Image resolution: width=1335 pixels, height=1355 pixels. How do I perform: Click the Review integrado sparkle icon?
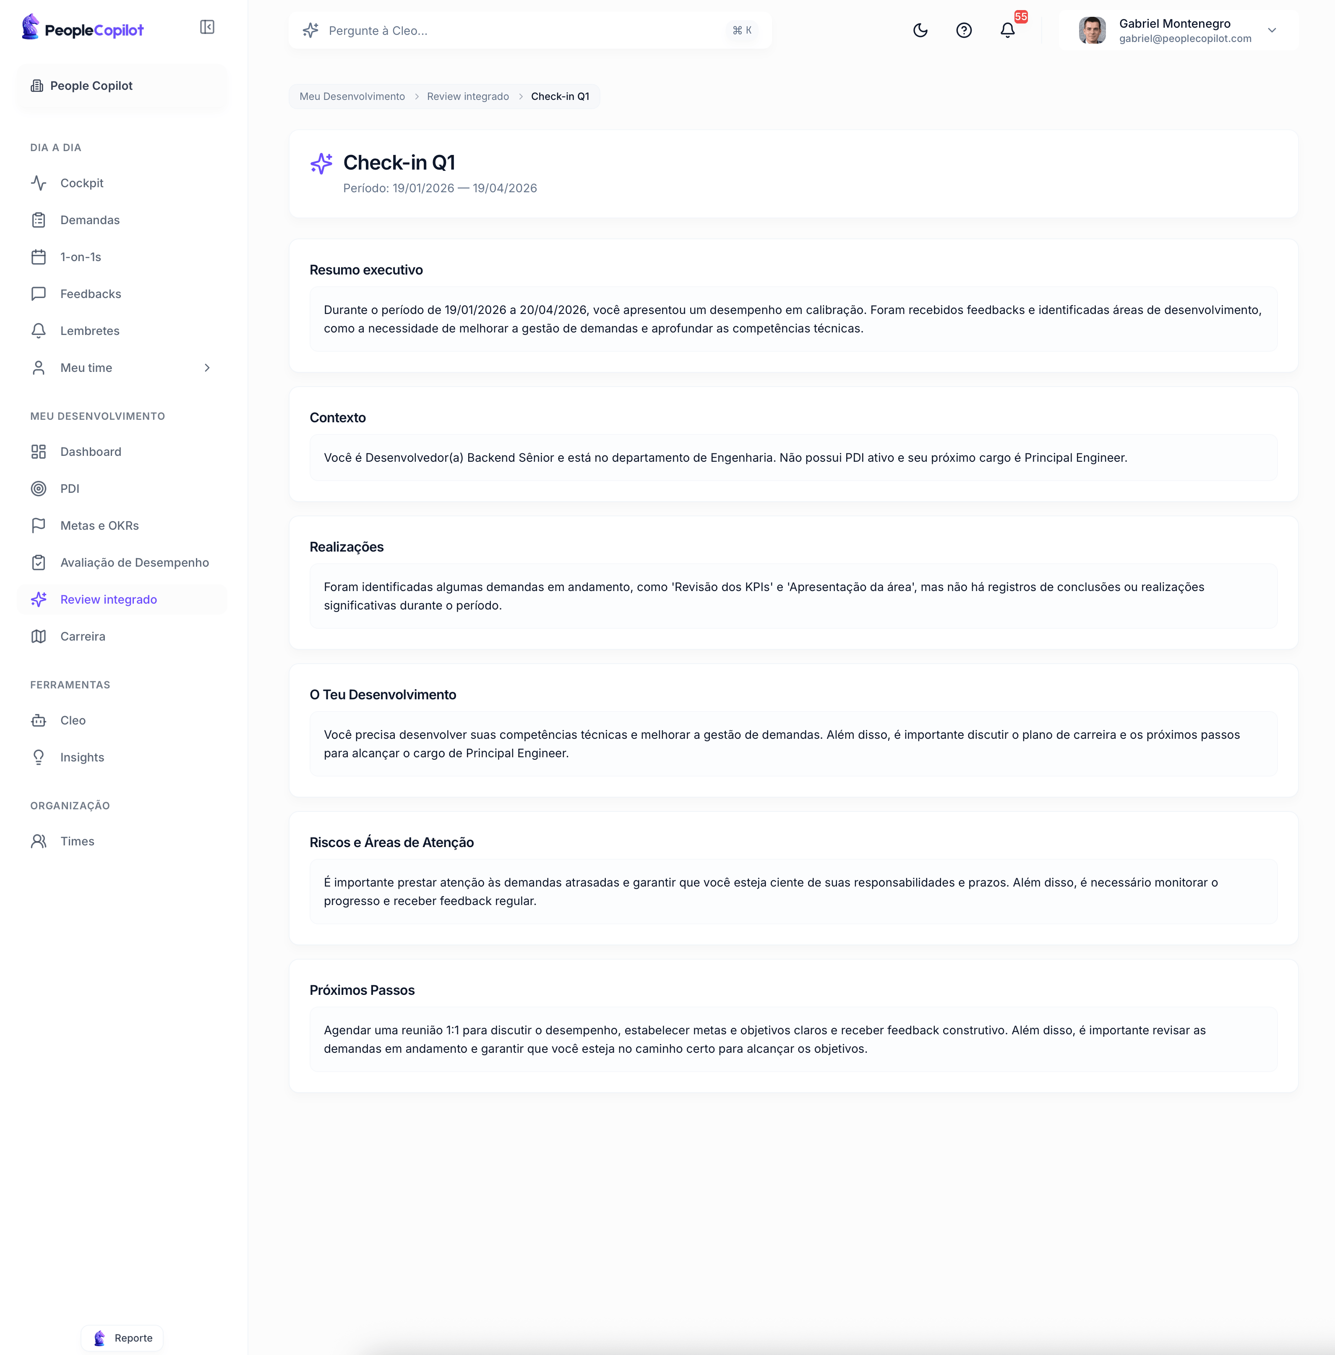39,600
